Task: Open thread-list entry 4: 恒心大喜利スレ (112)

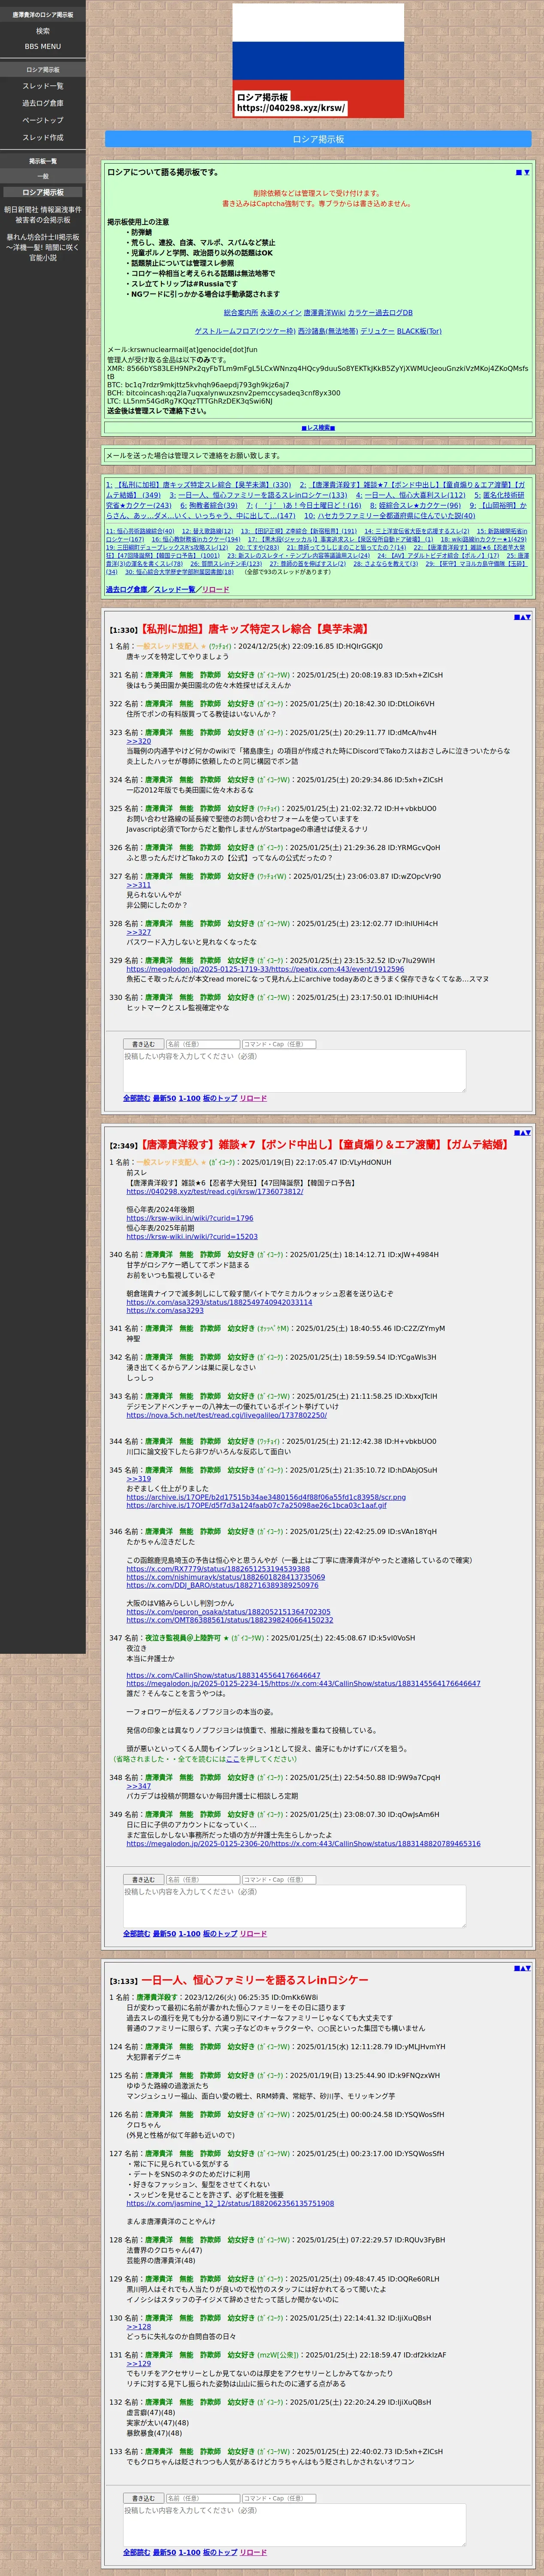Action: click(x=411, y=495)
